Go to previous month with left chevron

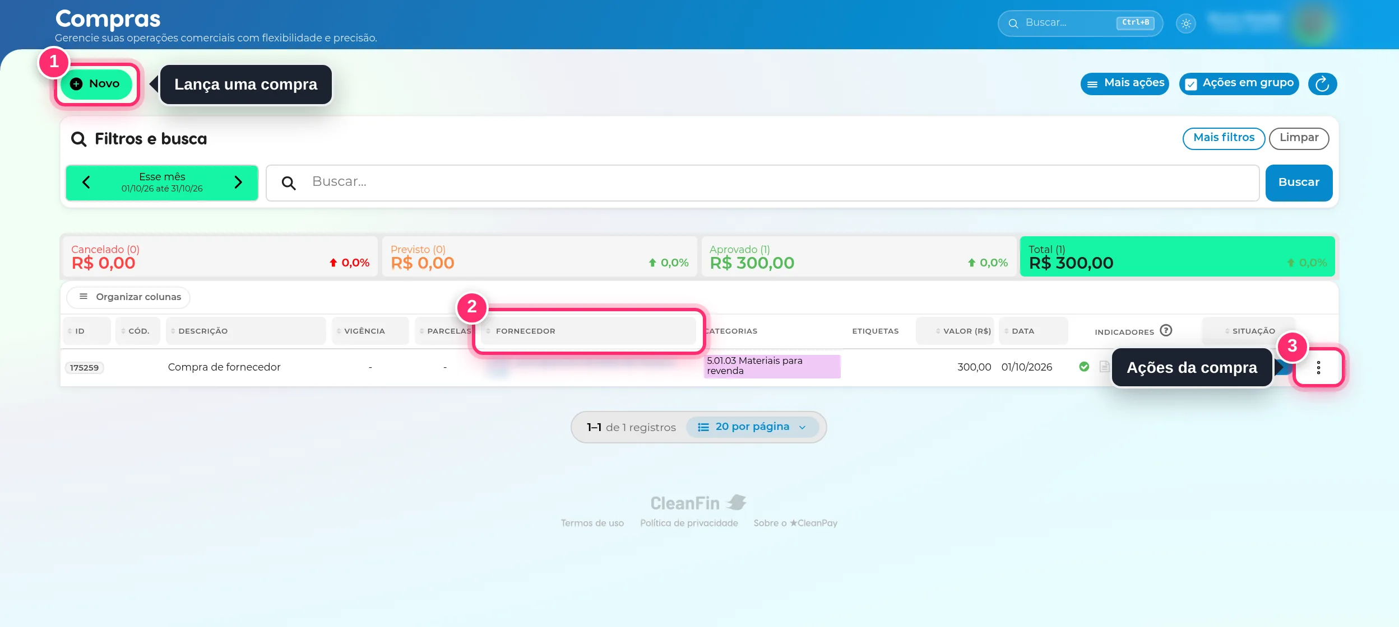click(x=86, y=183)
